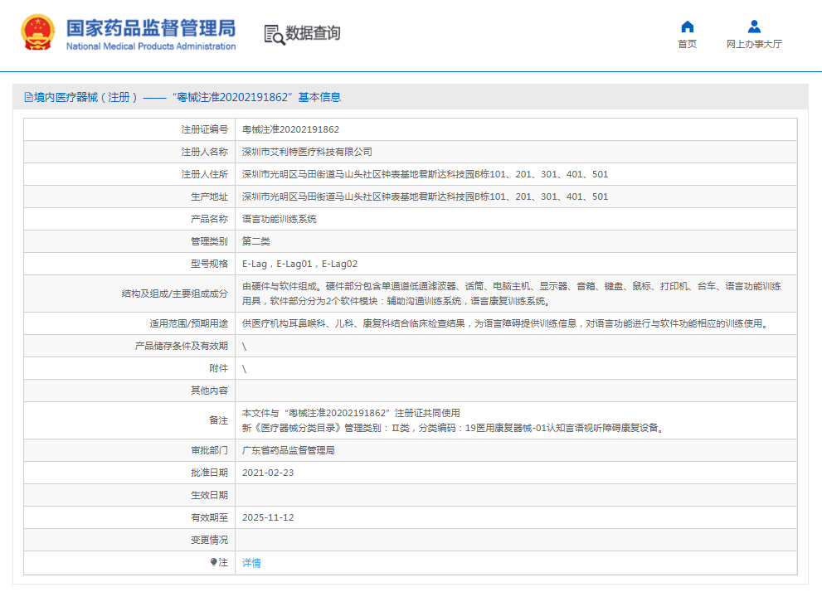Image resolution: width=822 pixels, height=592 pixels.
Task: Click approval date 2021-02-23
Action: click(268, 473)
